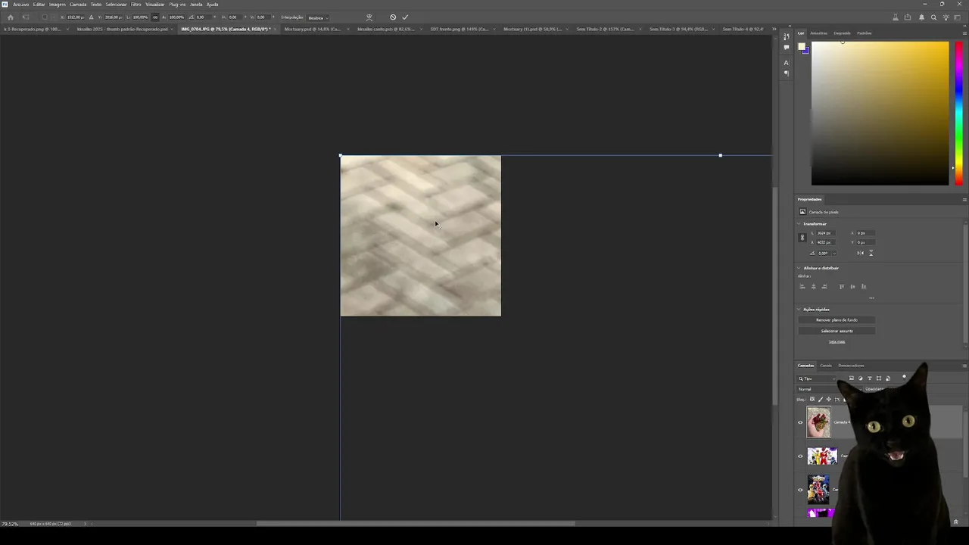Viewport: 969px width, 545px height.
Task: Switch to the Degradês panel tab
Action: click(842, 33)
